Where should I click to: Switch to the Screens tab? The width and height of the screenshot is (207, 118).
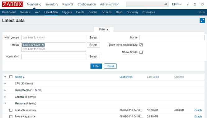tap(106, 12)
